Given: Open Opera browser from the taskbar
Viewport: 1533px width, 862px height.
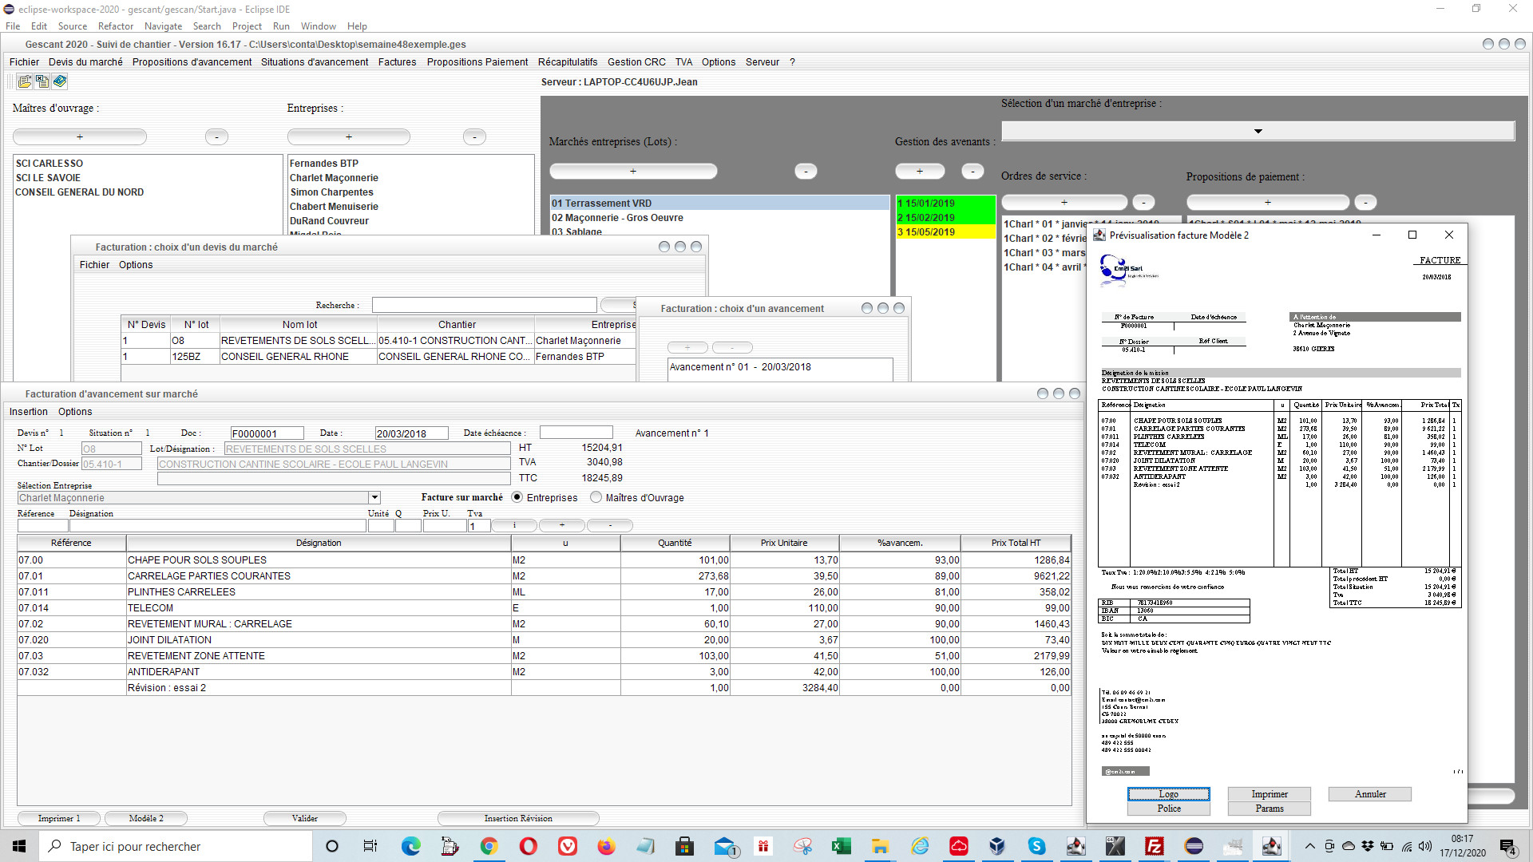Looking at the screenshot, I should click(528, 846).
